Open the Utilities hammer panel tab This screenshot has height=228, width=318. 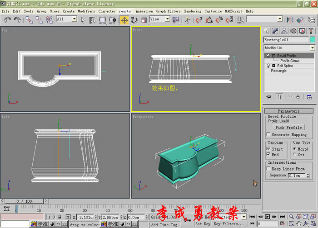(311, 31)
